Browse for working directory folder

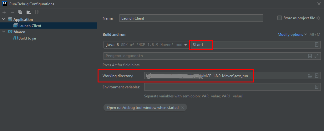click(x=310, y=76)
